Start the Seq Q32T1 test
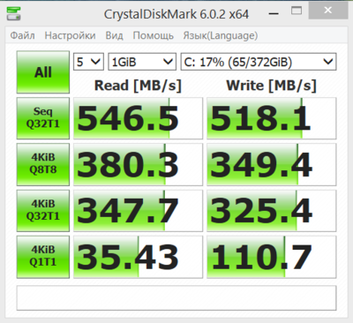This screenshot has width=353, height=323. pos(43,118)
